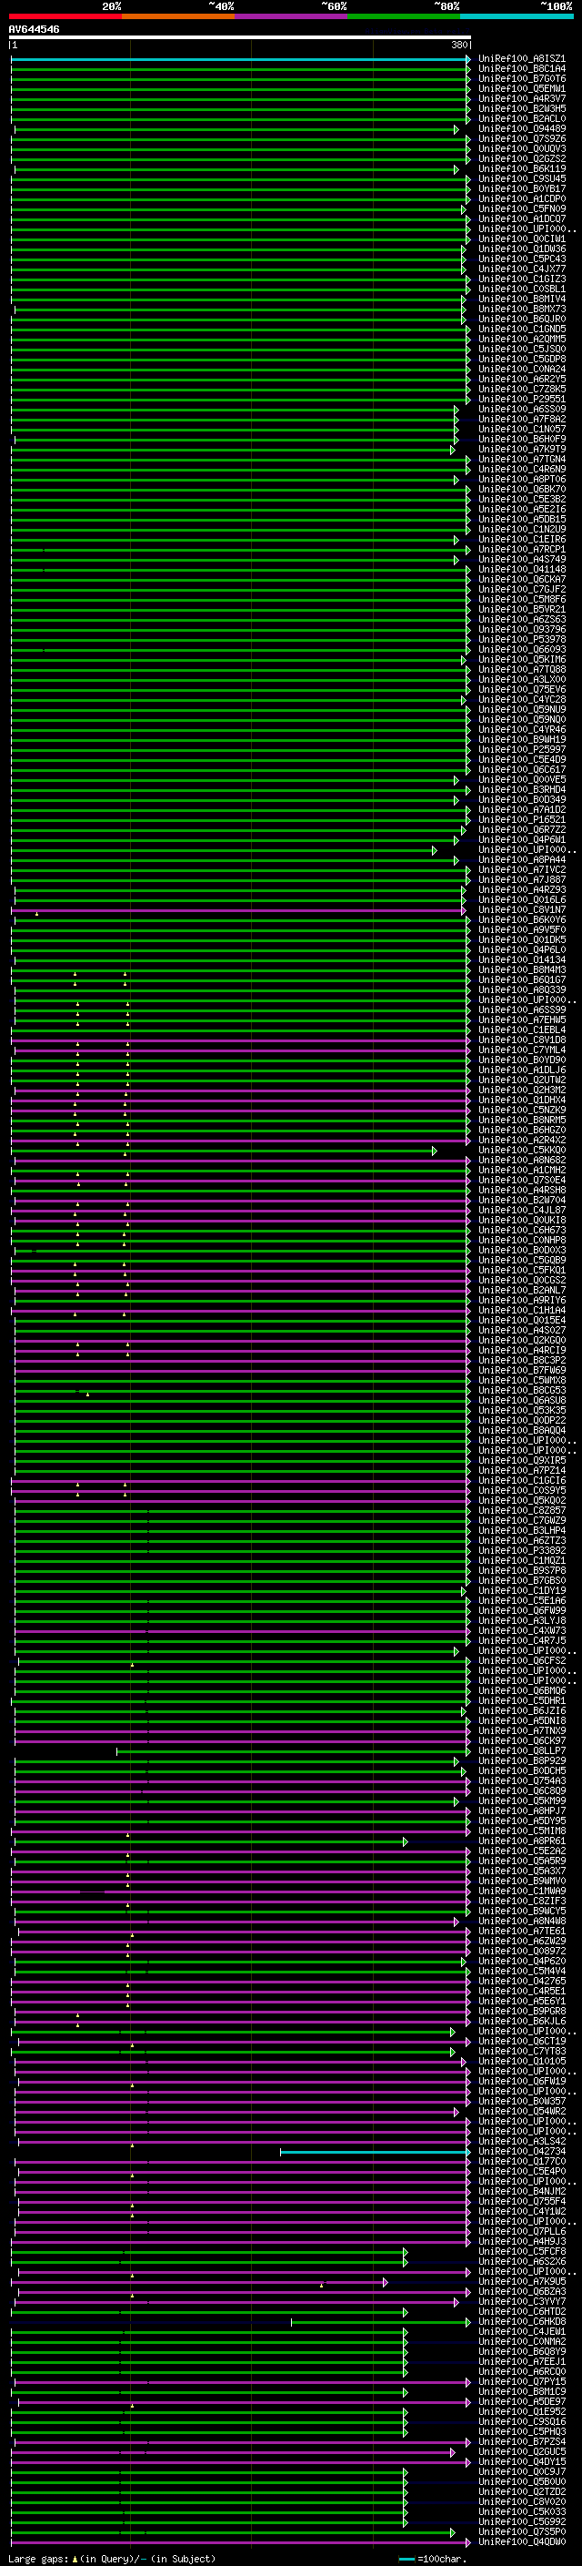Open hit UniRef100_A8N682
This screenshot has width=582, height=2566.
pos(521,1161)
